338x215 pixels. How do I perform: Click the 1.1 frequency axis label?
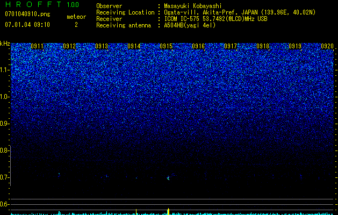4,70
